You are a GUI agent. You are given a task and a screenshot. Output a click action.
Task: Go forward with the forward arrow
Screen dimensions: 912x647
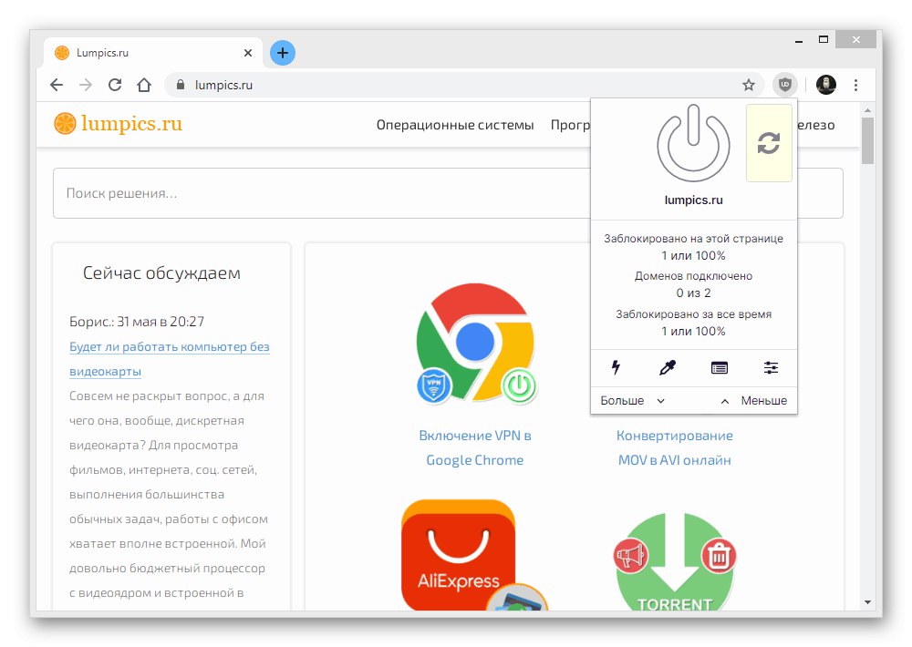[x=86, y=85]
